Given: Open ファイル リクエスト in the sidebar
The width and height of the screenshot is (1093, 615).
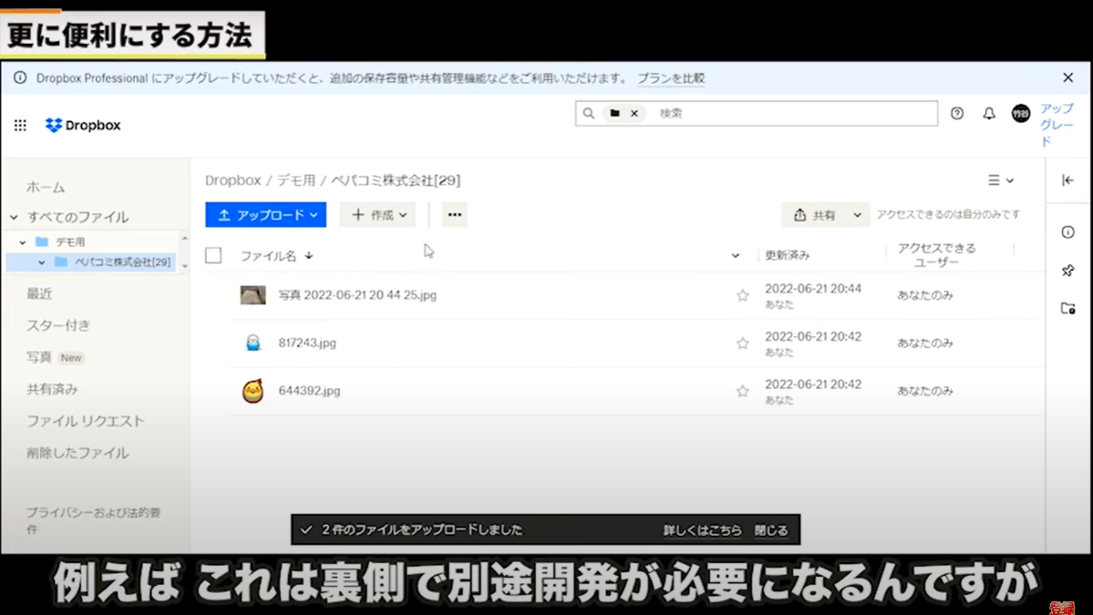Looking at the screenshot, I should 85,421.
